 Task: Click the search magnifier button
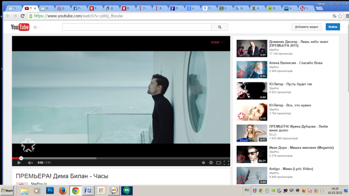coord(220,27)
